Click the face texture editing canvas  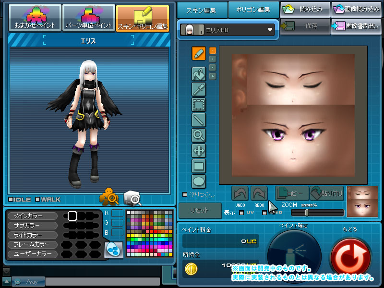click(293, 115)
